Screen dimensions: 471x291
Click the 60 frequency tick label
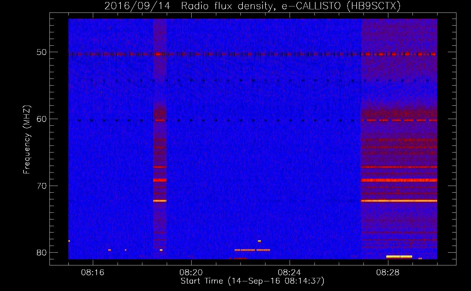[x=42, y=119]
